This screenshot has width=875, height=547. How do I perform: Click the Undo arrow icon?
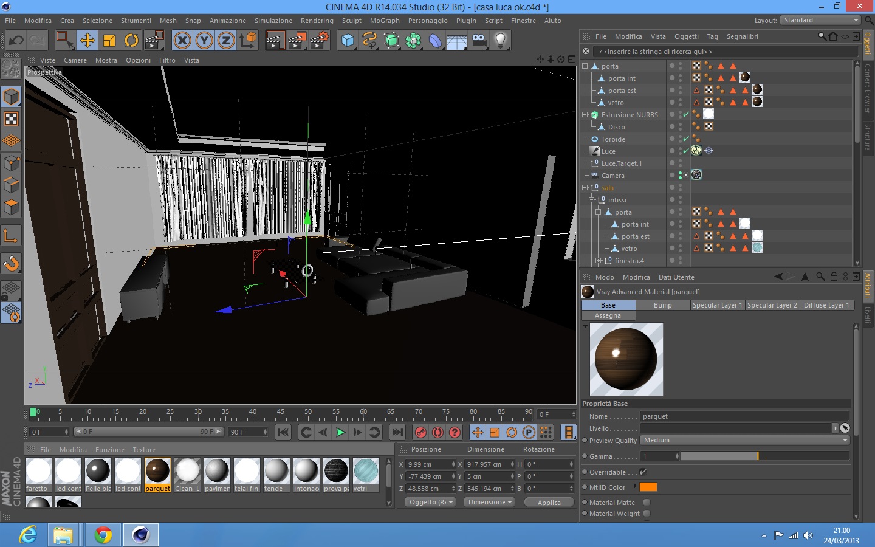16,41
